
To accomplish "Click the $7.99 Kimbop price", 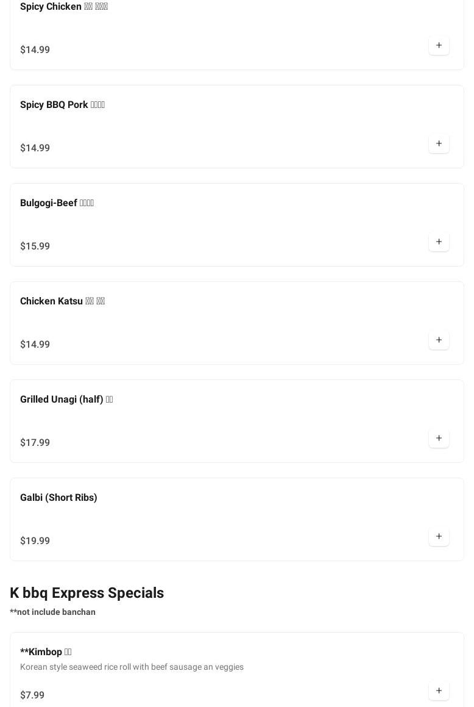I will 32,695.
